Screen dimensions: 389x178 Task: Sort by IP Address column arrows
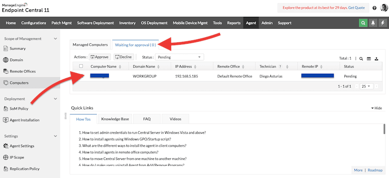point(195,67)
